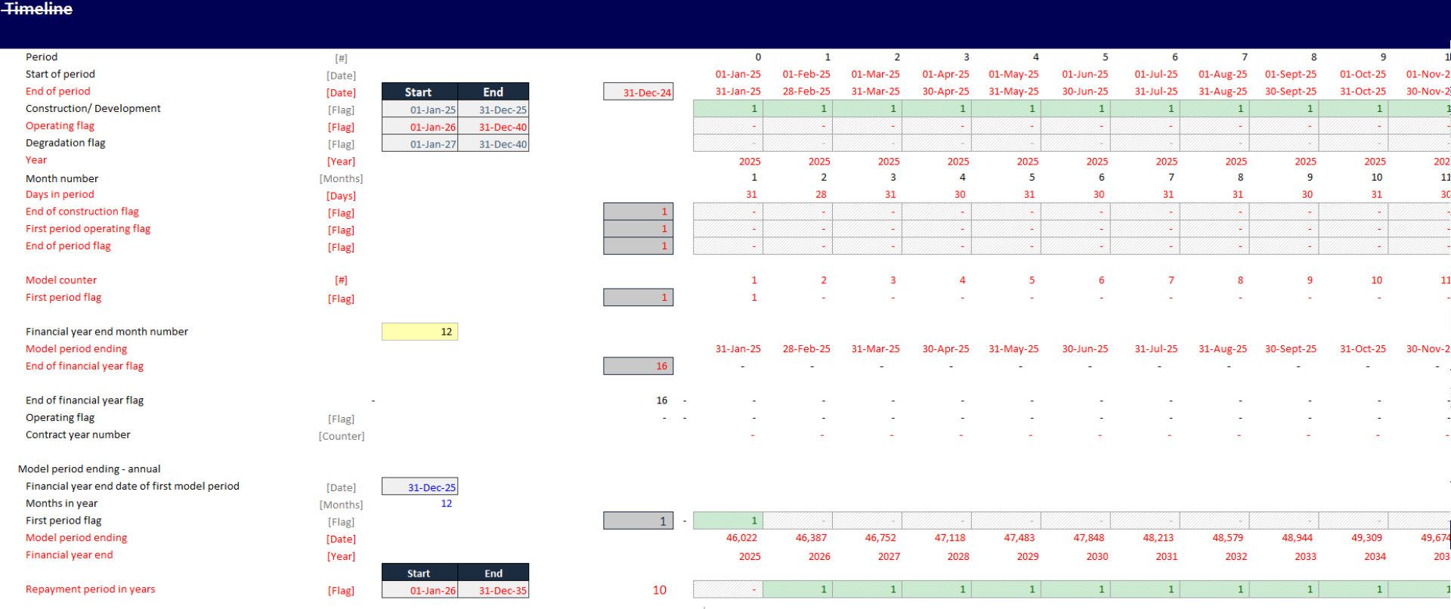The image size is (1451, 609).
Task: Select the Contract year number row label
Action: (x=78, y=435)
